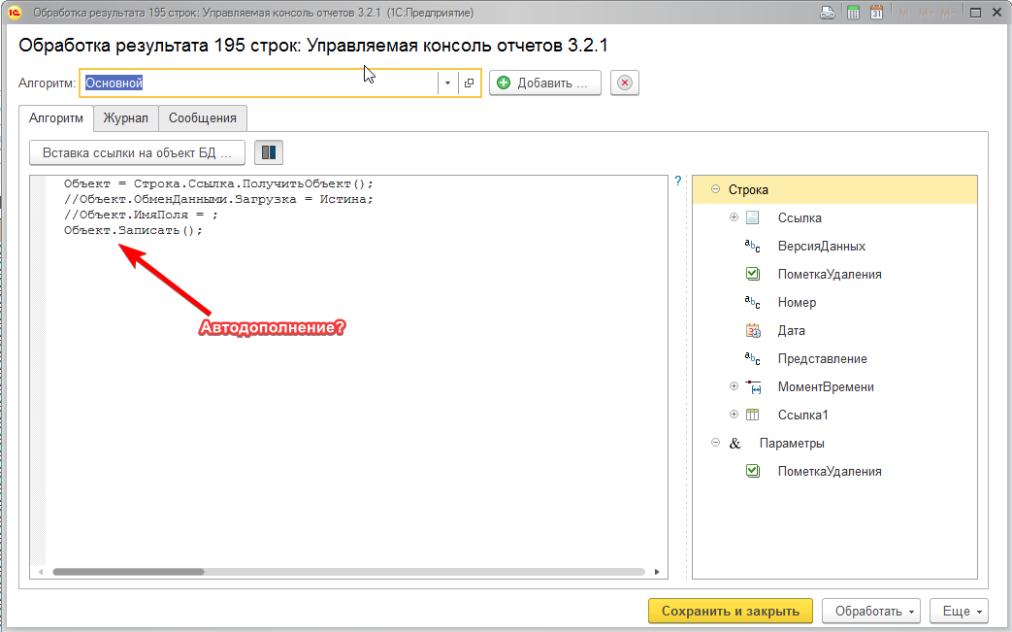The image size is (1012, 632).
Task: Click code line Объект = Строка.Ссылка.ПолучитьОбъект();
Action: tap(218, 184)
